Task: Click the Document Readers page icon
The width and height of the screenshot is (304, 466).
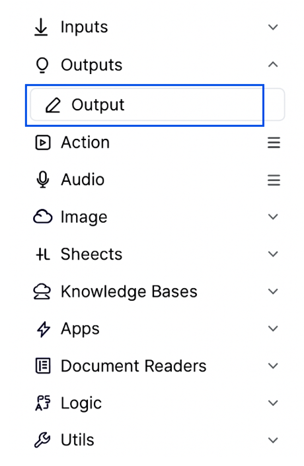Action: coord(43,366)
